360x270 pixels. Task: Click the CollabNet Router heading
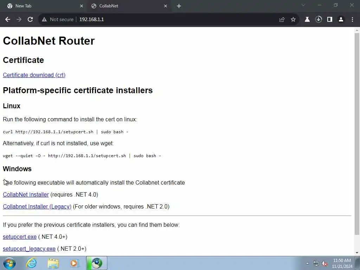(49, 41)
